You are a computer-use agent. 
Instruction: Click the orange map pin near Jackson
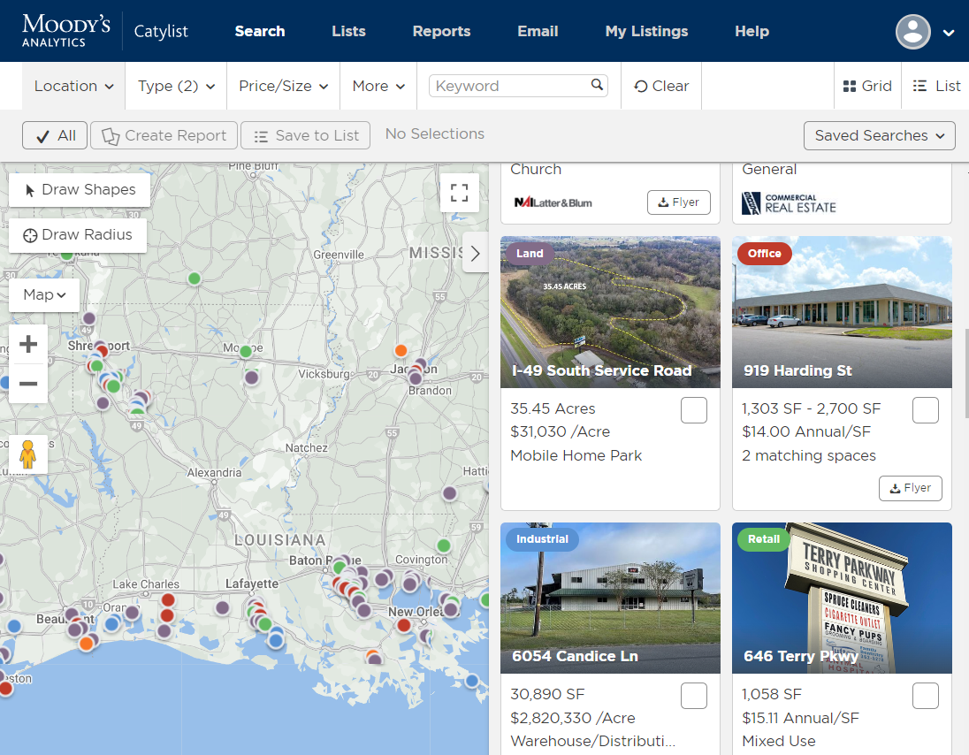(x=401, y=351)
